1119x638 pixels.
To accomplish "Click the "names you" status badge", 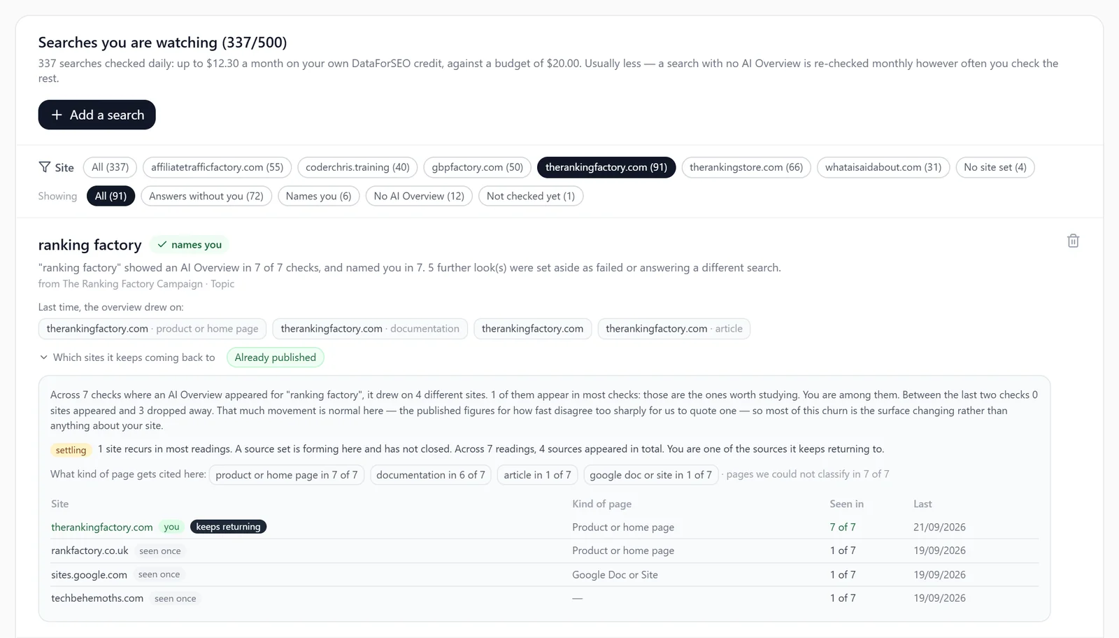I will point(190,245).
